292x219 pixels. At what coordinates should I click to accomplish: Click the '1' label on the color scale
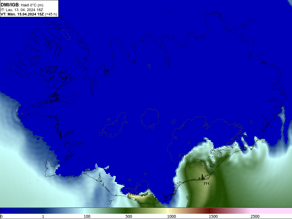pos(43,216)
